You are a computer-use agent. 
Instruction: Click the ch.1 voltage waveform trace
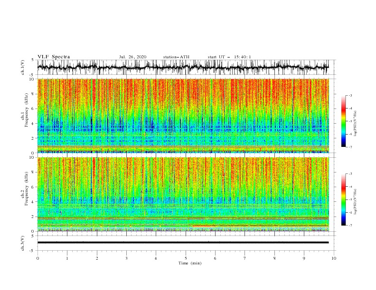[183, 67]
